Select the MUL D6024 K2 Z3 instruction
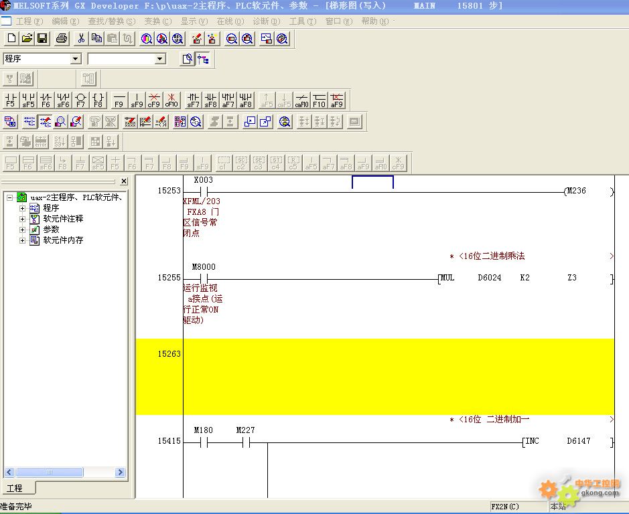This screenshot has width=629, height=514. tap(526, 278)
